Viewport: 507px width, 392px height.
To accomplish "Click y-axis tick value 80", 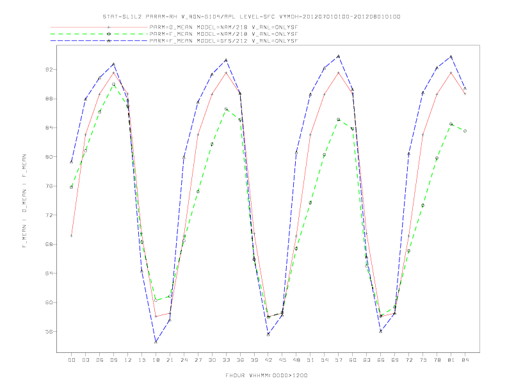I will 49,157.
